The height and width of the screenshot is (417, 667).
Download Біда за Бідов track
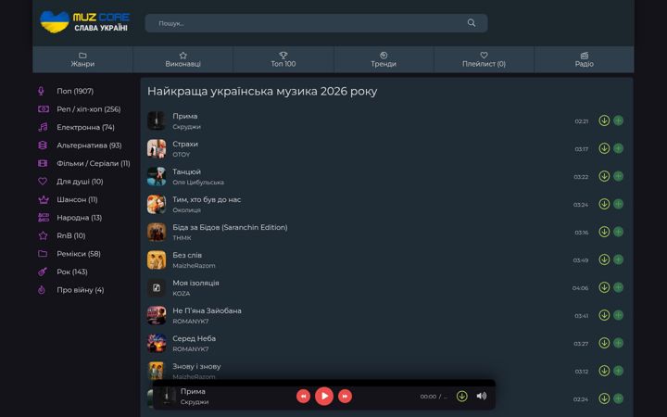(604, 232)
